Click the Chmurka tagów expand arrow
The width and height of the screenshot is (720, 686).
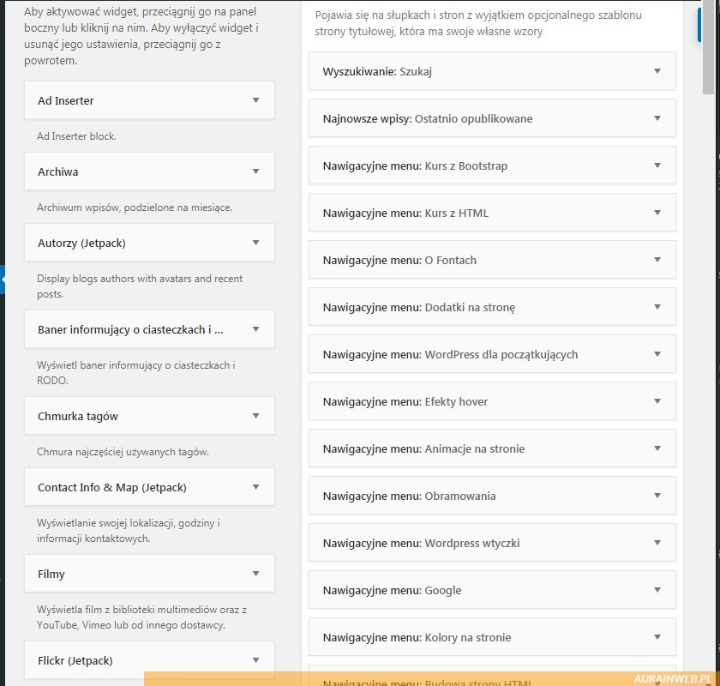pyautogui.click(x=255, y=416)
